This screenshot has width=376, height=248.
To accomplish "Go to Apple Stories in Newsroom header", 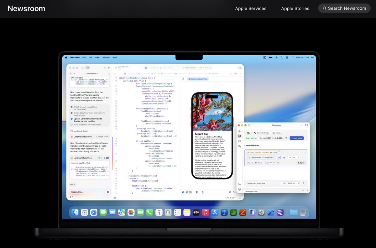I will [295, 8].
